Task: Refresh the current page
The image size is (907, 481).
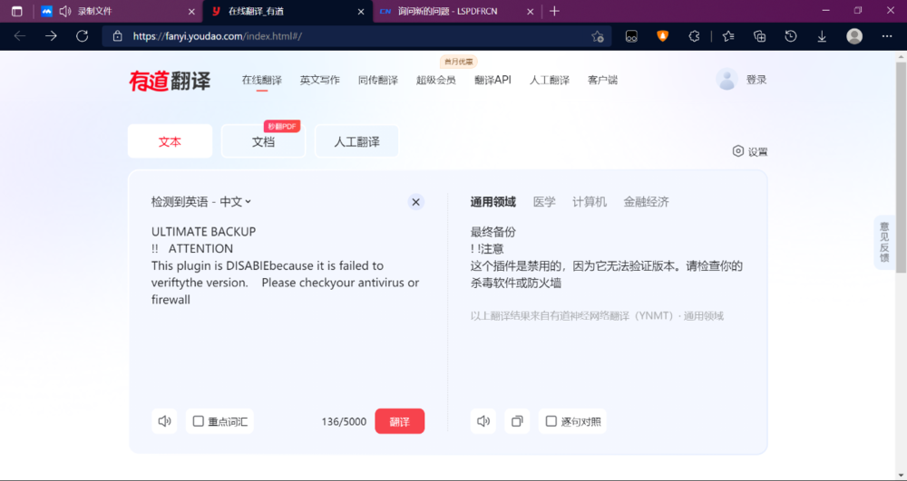Action: (83, 36)
